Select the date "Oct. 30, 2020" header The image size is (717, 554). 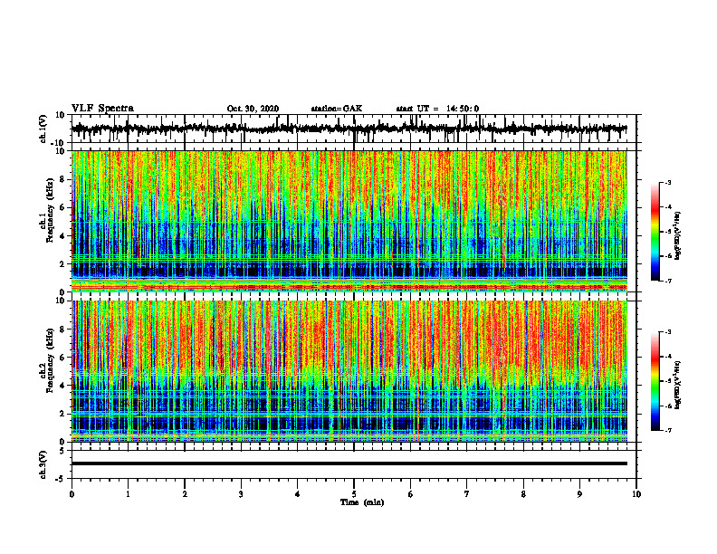click(x=253, y=109)
